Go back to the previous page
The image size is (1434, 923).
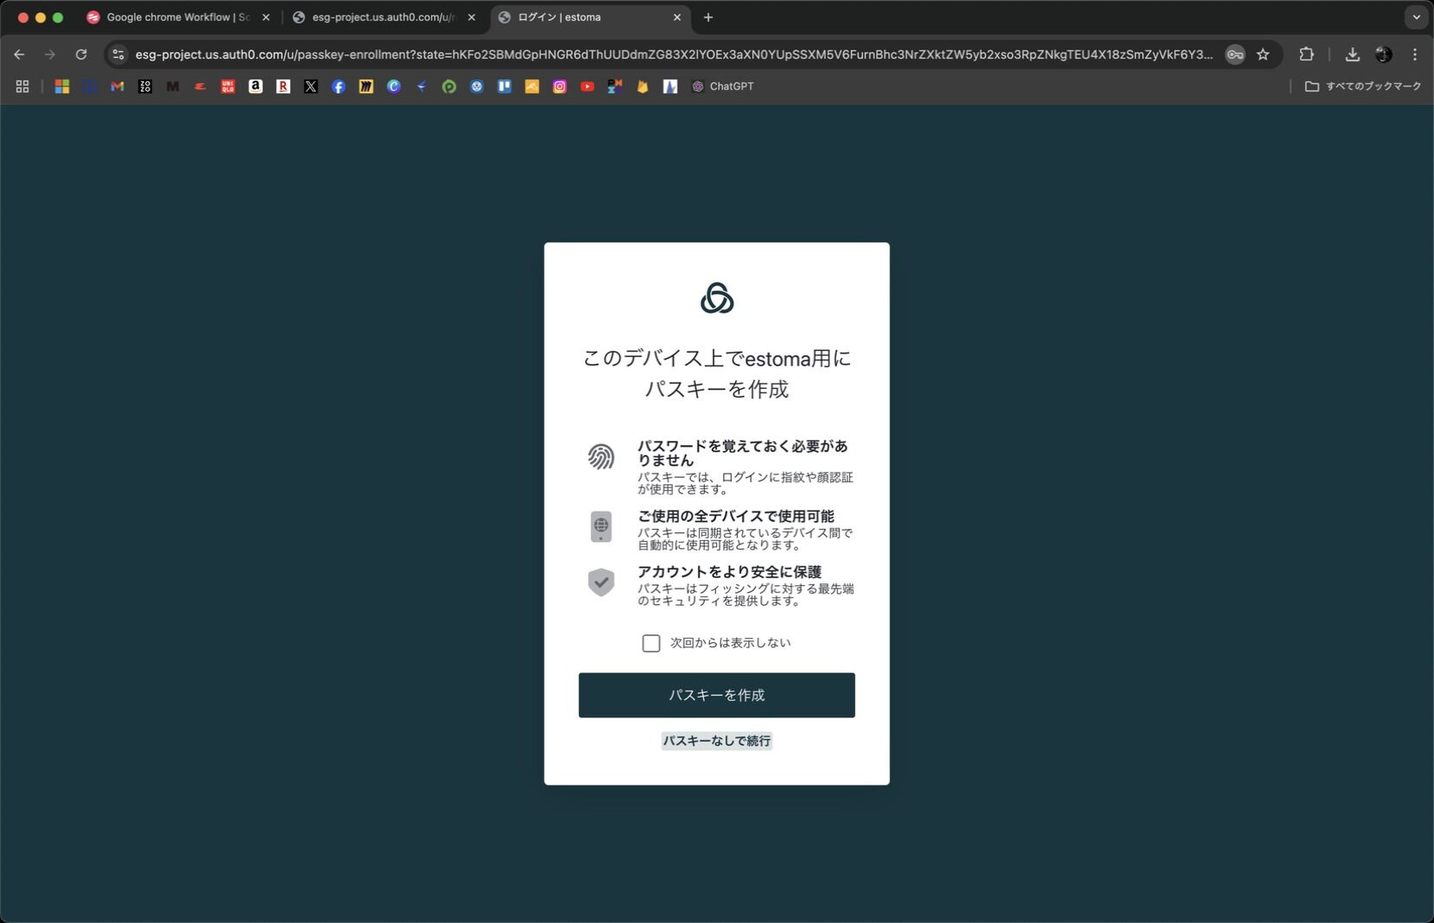(x=19, y=54)
